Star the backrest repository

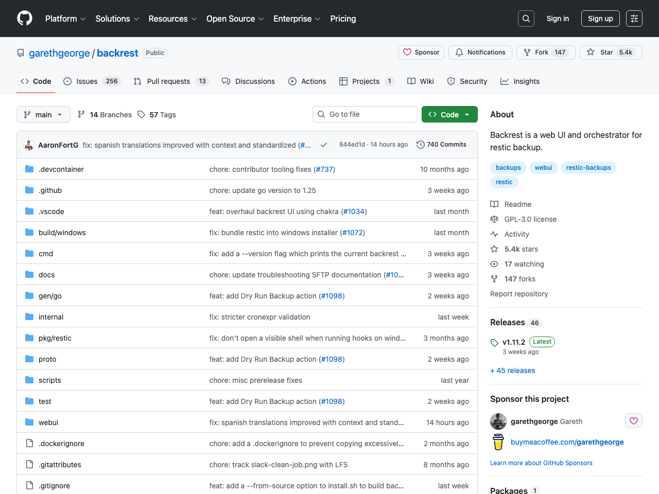click(611, 52)
